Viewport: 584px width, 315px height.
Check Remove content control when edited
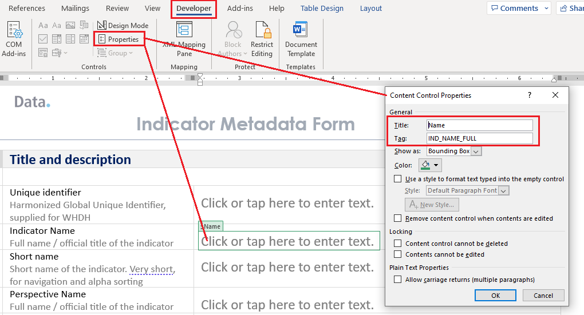(x=398, y=218)
